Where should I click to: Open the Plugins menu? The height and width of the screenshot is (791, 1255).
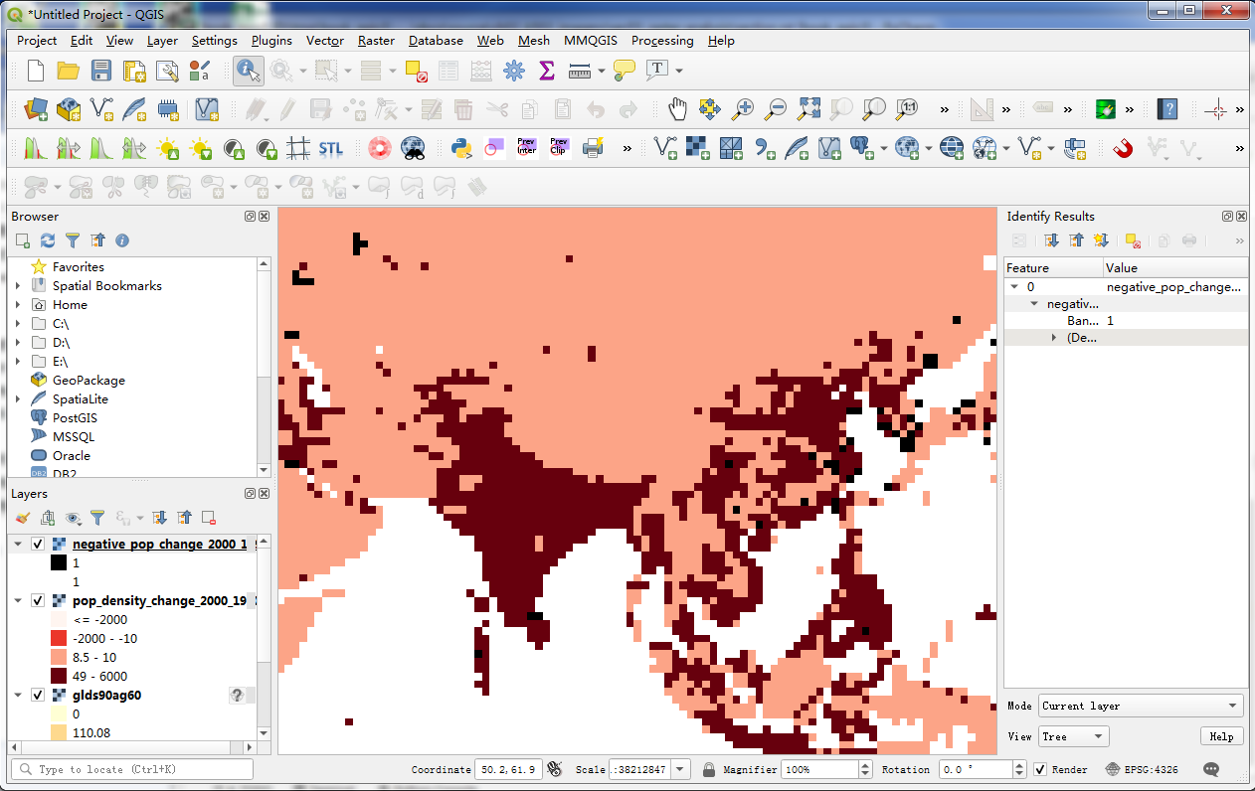(271, 41)
